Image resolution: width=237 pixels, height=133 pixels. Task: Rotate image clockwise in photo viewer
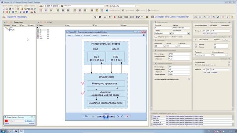coord(122,116)
